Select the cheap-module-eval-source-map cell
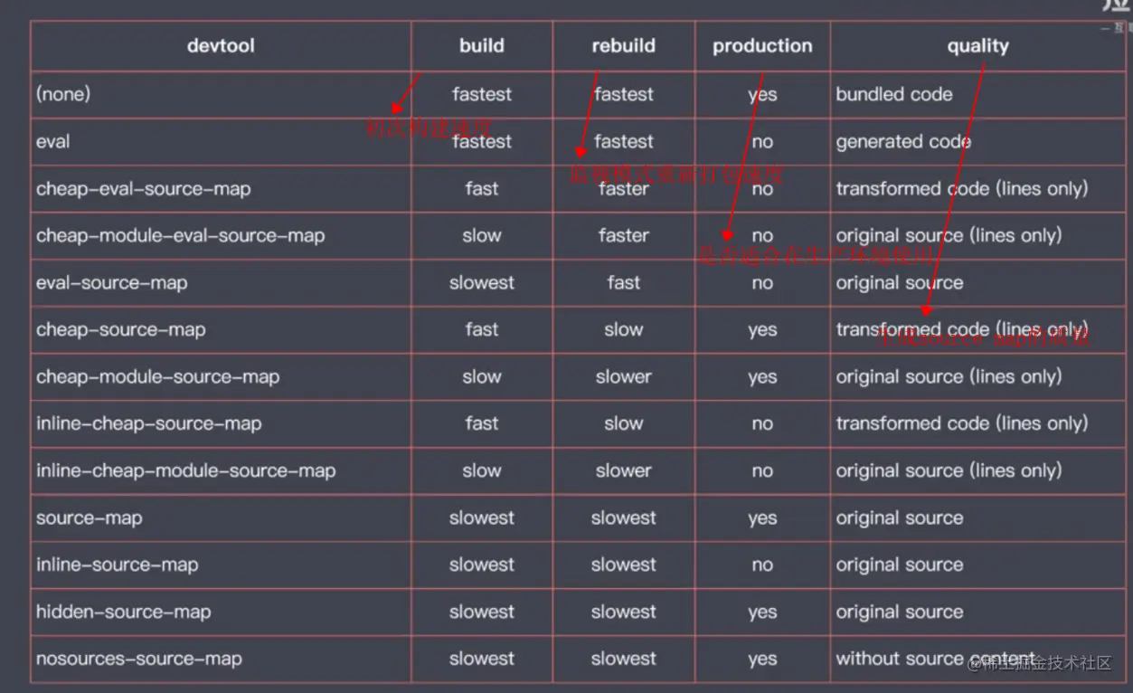 (x=180, y=236)
